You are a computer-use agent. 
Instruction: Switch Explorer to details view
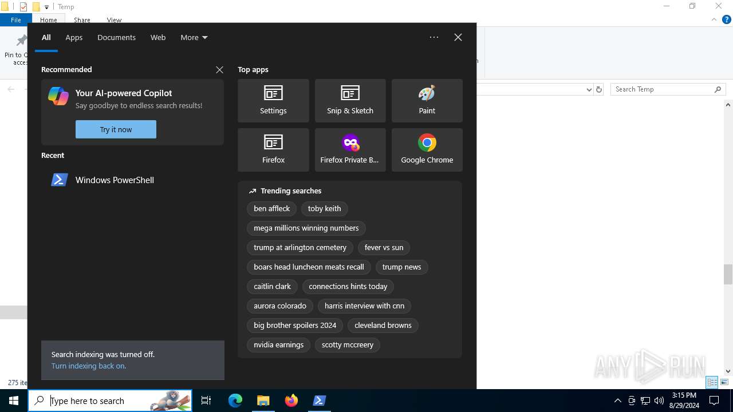712,382
